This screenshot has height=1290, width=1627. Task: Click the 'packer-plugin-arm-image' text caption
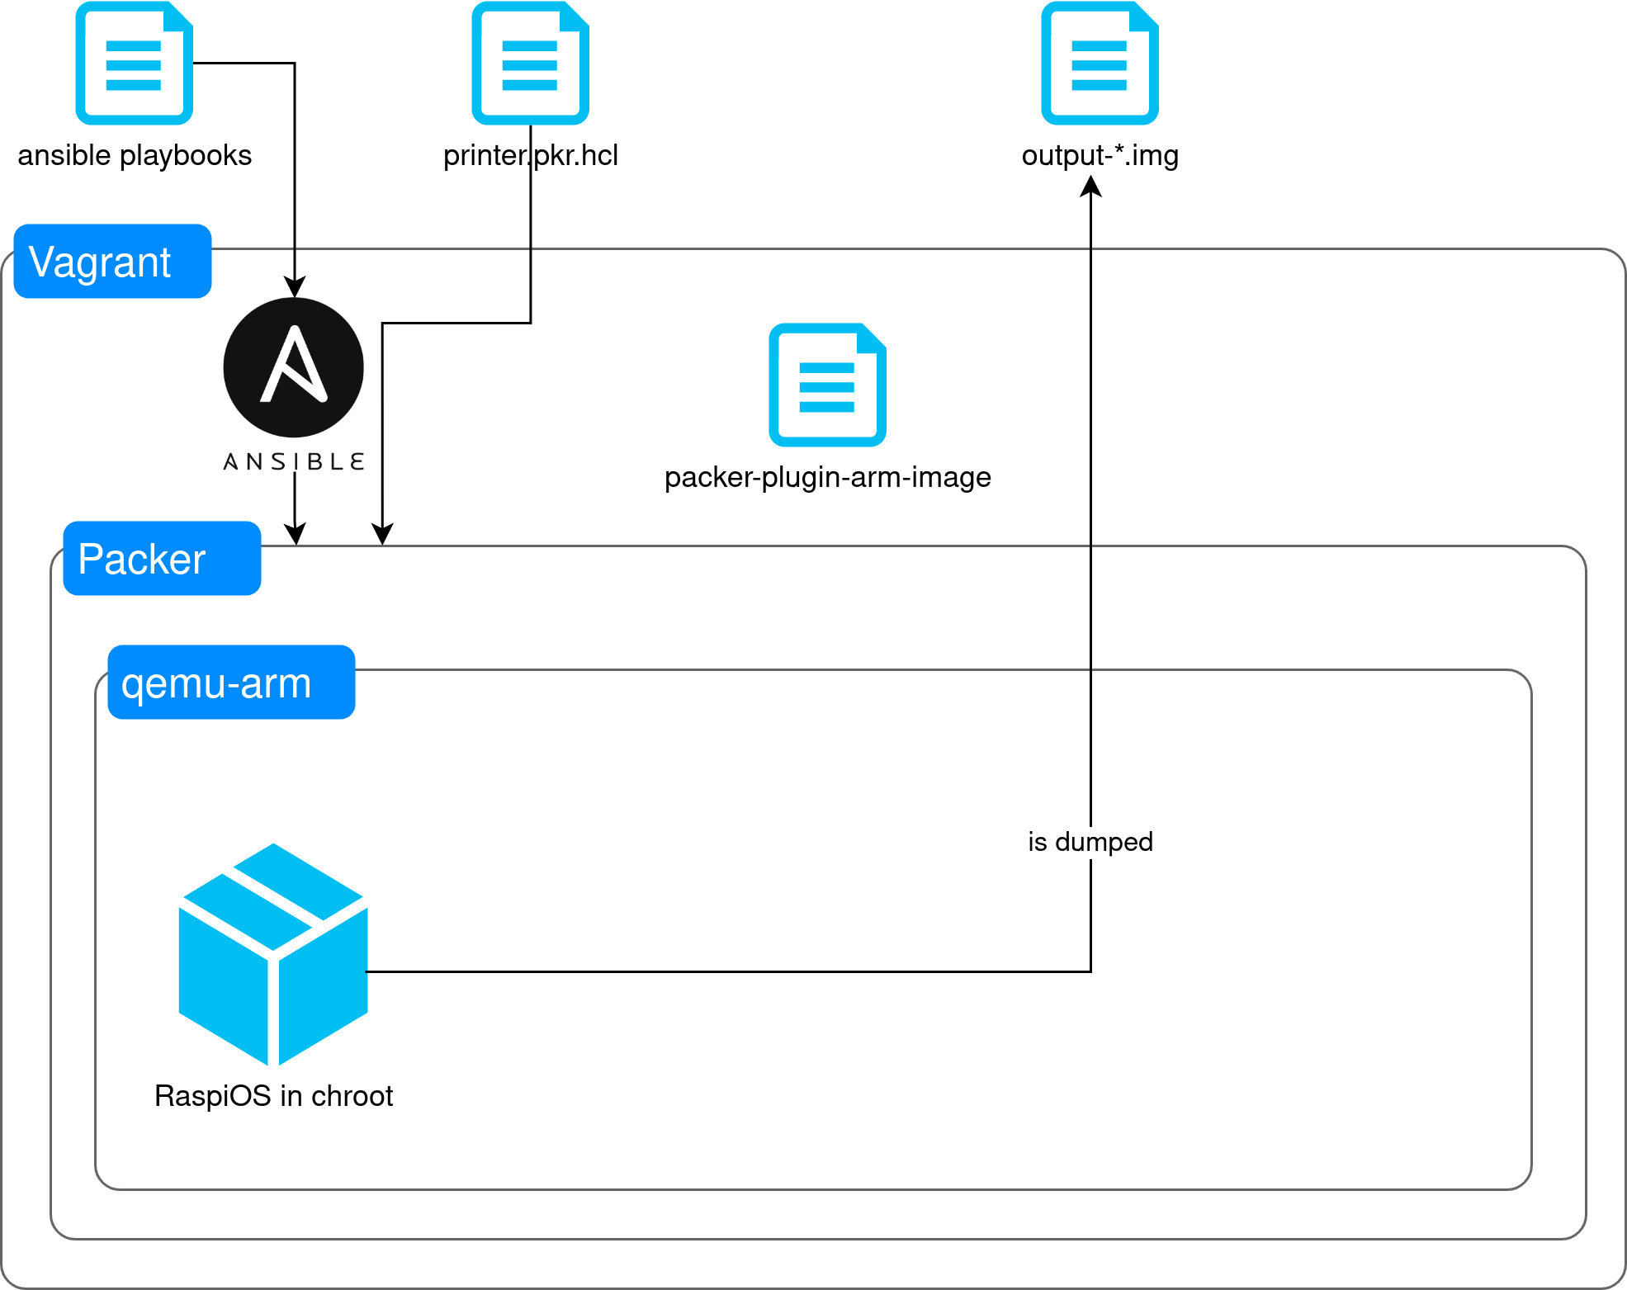pyautogui.click(x=827, y=477)
